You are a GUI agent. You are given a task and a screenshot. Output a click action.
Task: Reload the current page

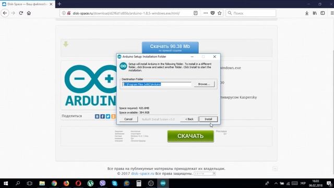(21, 13)
